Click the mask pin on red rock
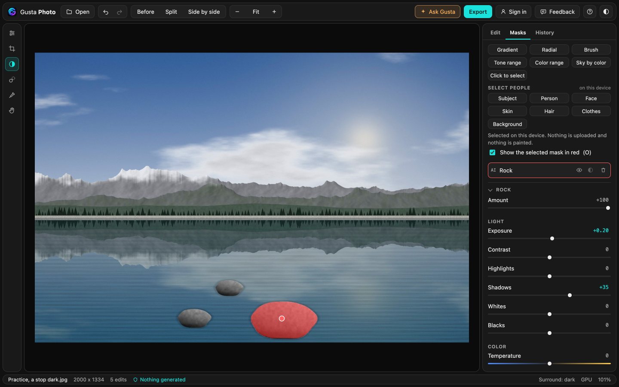The image size is (619, 387). 282,319
